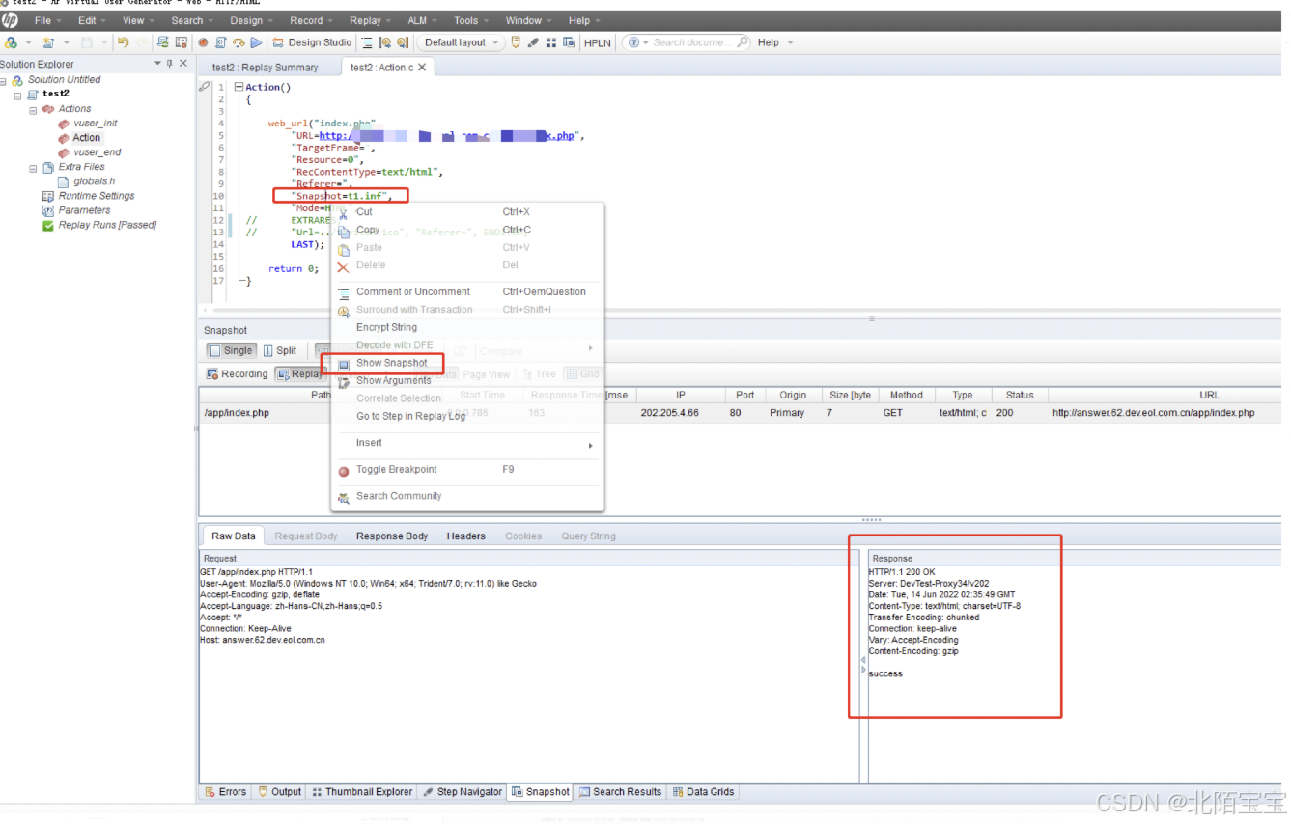
Task: Click the Show Arguments icon in context menu
Action: pyautogui.click(x=343, y=382)
